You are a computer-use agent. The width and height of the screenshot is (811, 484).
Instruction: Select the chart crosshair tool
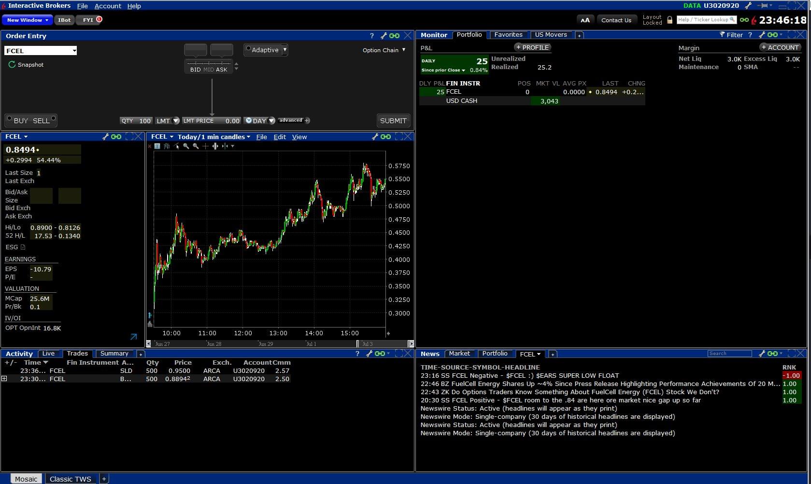click(x=205, y=146)
